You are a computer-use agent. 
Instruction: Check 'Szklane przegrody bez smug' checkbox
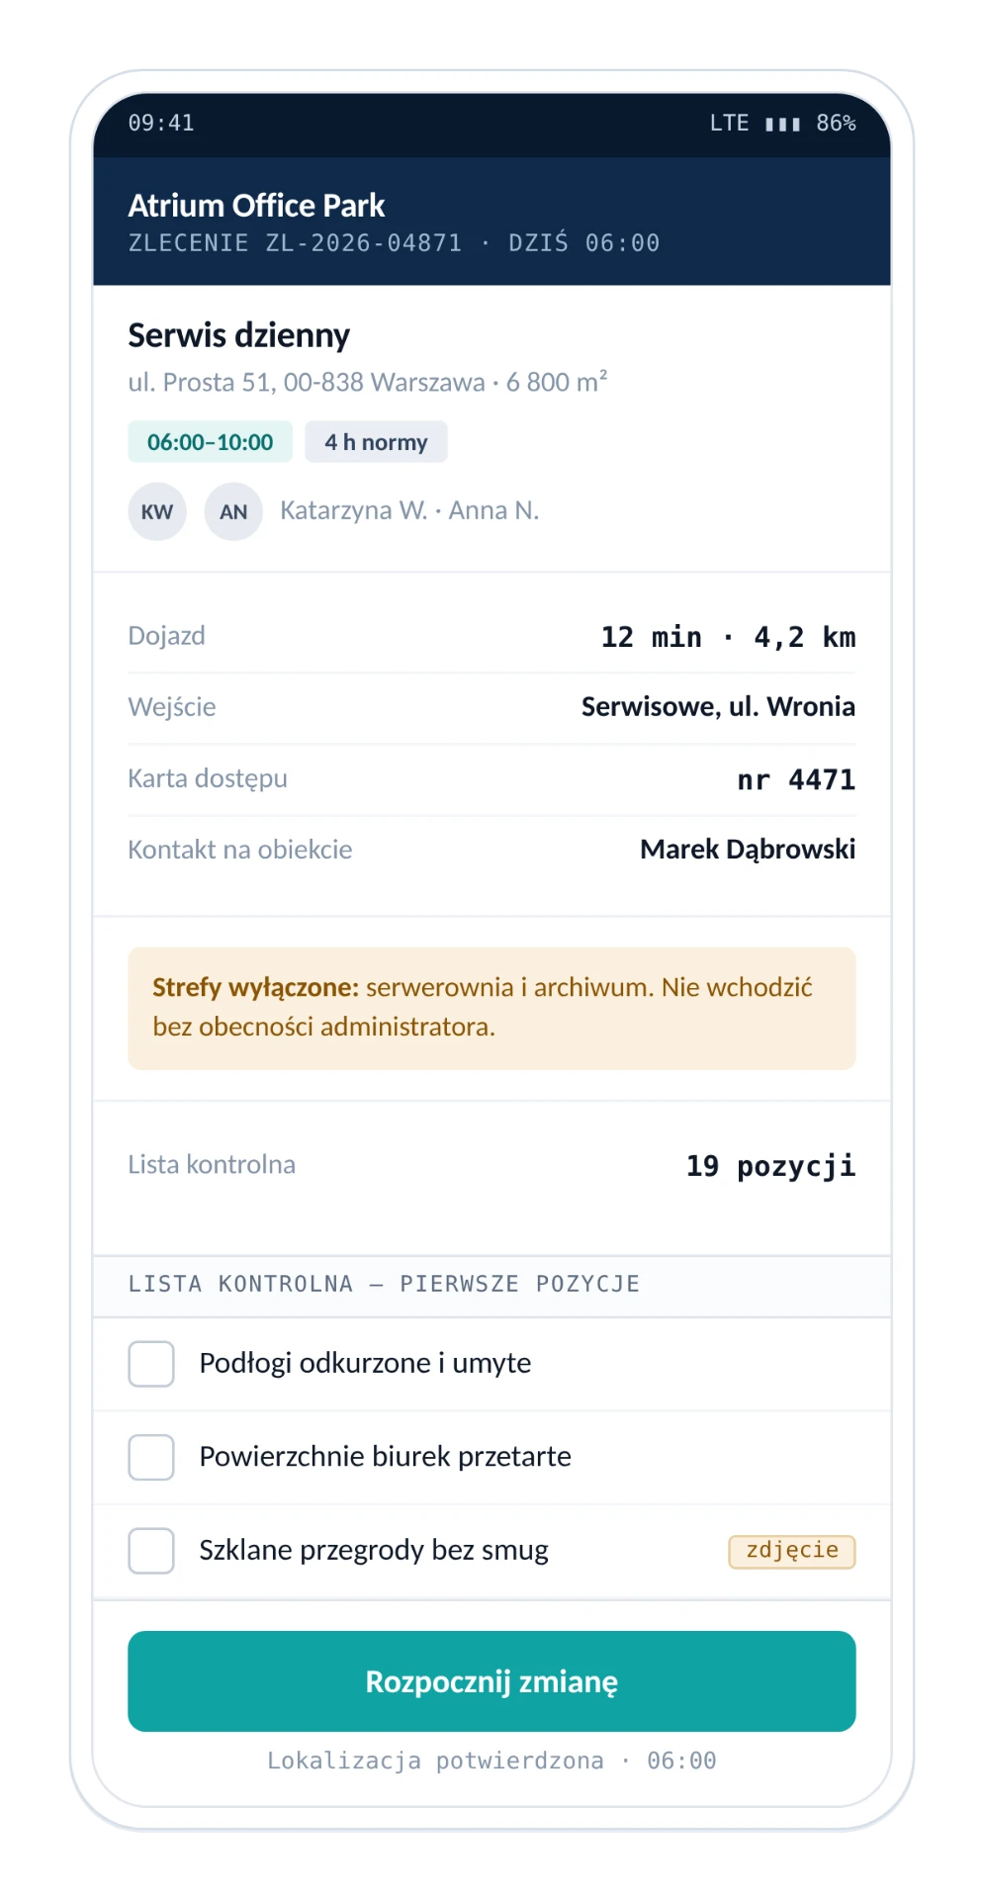(x=151, y=1550)
